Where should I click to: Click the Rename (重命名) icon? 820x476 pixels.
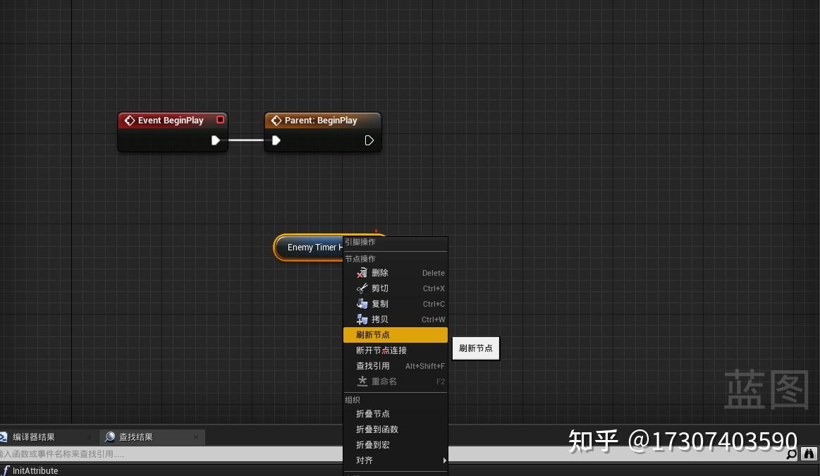point(362,382)
